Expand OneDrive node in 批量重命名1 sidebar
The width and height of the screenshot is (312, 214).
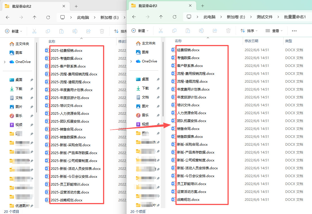coord(131,61)
